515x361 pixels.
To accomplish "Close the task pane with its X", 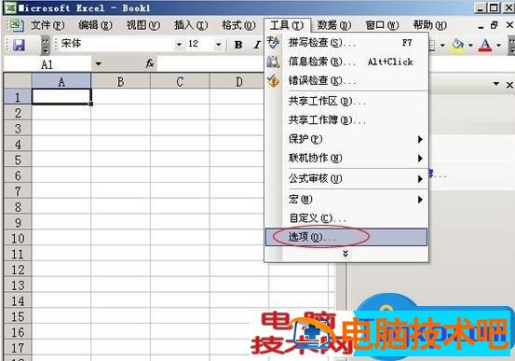I will pyautogui.click(x=509, y=85).
